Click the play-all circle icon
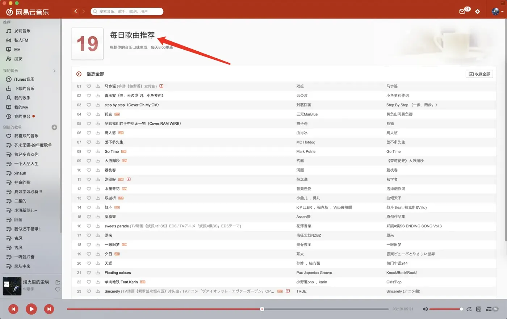 79,74
